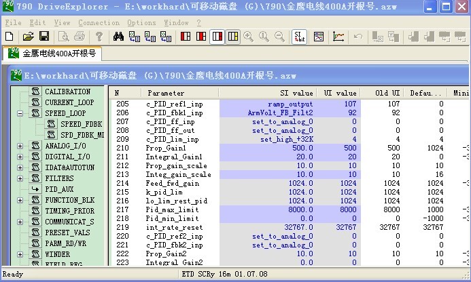Click the first red column layout icon

186,37
